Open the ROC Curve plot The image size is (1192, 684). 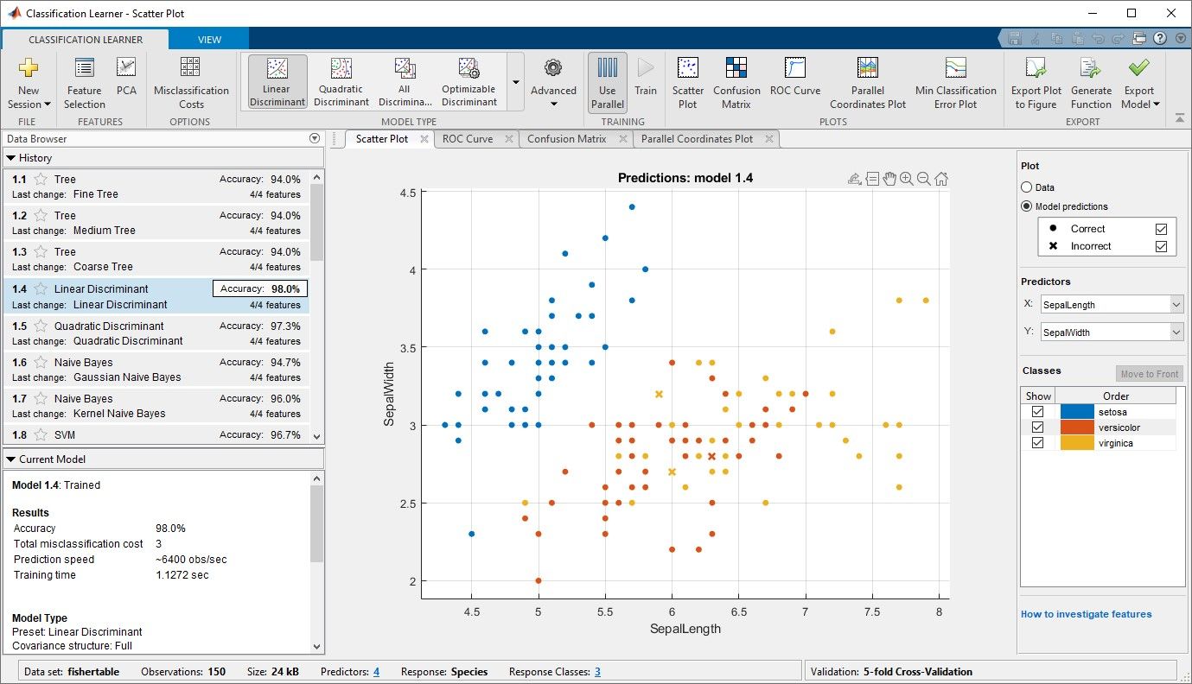click(x=794, y=83)
